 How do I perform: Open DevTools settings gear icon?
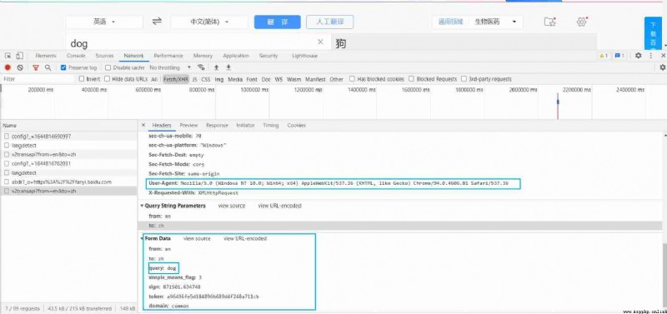638,56
